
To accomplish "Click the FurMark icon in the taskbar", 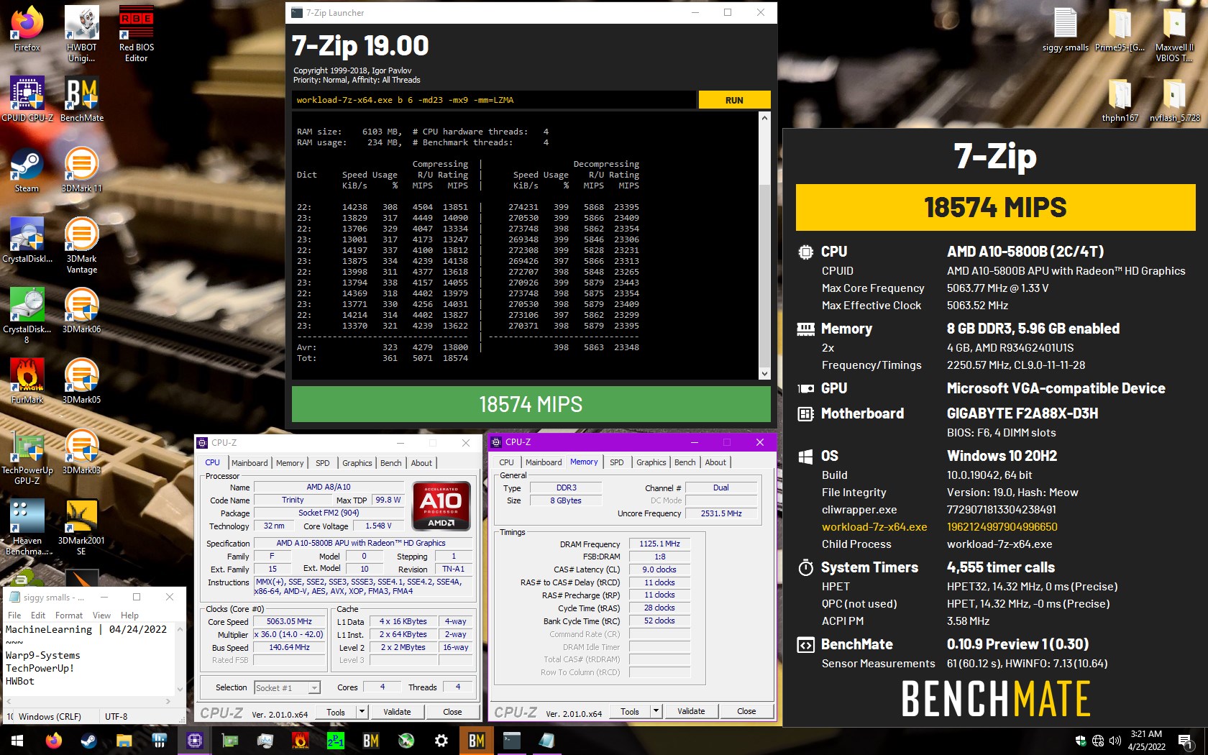I will (301, 740).
